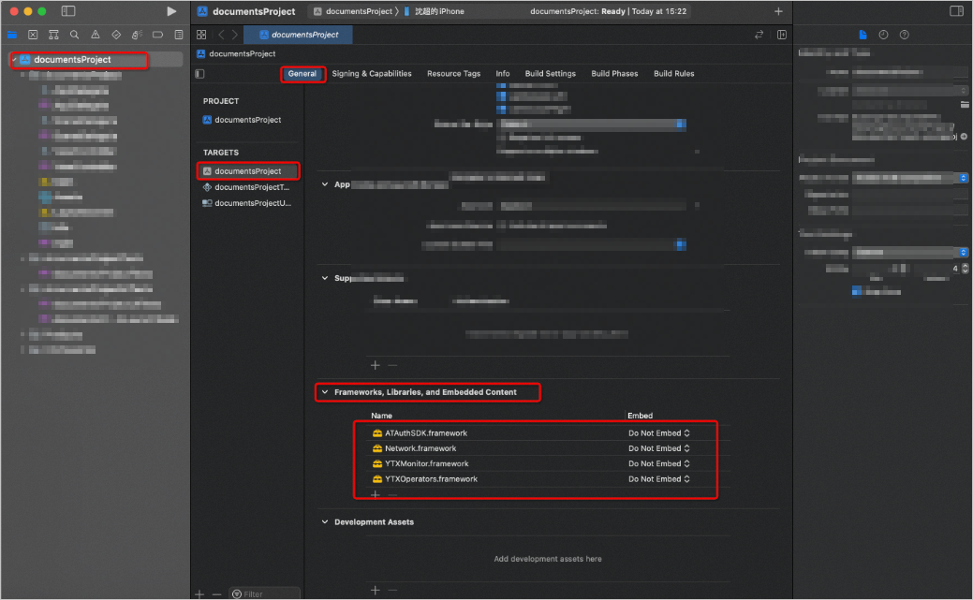This screenshot has width=973, height=600.
Task: Open the Quick Help inspector icon
Action: coord(904,35)
